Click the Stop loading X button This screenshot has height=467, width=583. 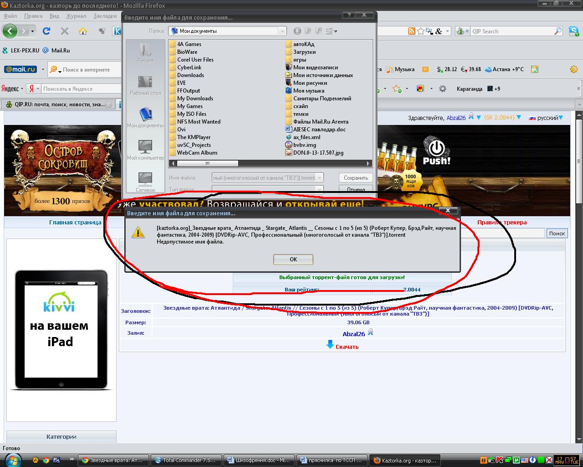click(x=65, y=31)
